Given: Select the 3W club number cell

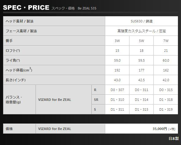Looking at the screenshot, I should tap(117, 41).
